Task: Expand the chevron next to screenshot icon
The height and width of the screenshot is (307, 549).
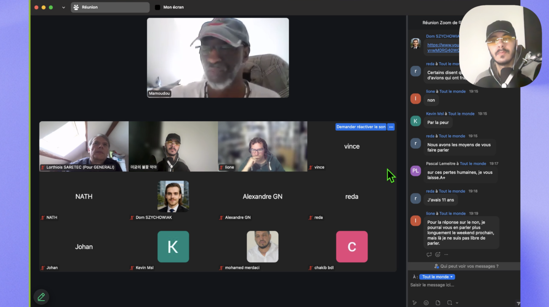Action: tap(457, 303)
